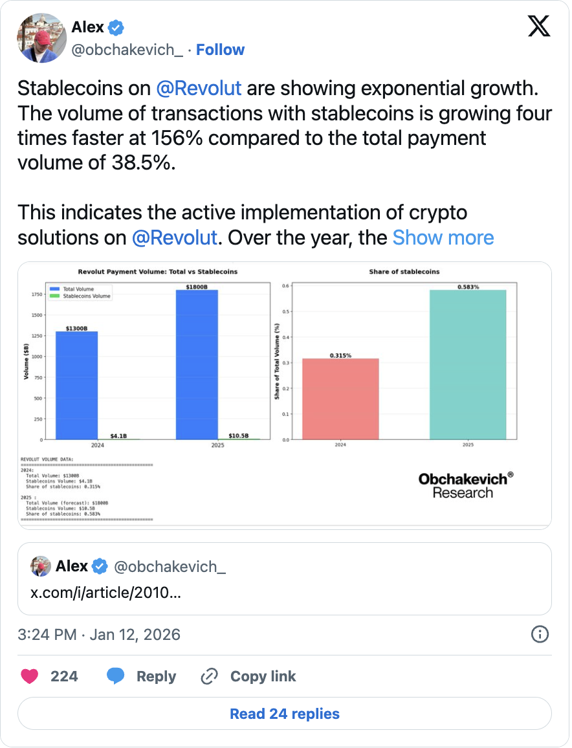The width and height of the screenshot is (572, 748).
Task: Click the verified badge in the quoted tweet
Action: tap(98, 566)
